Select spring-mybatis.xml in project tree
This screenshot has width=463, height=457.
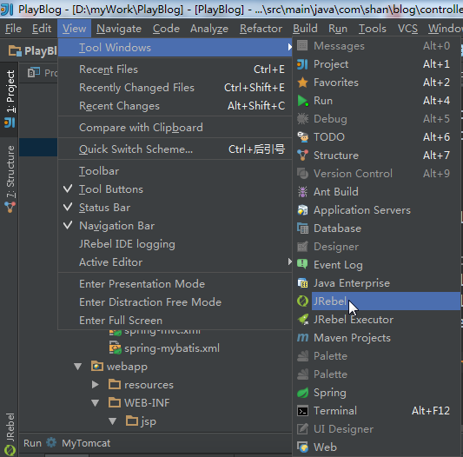(172, 348)
